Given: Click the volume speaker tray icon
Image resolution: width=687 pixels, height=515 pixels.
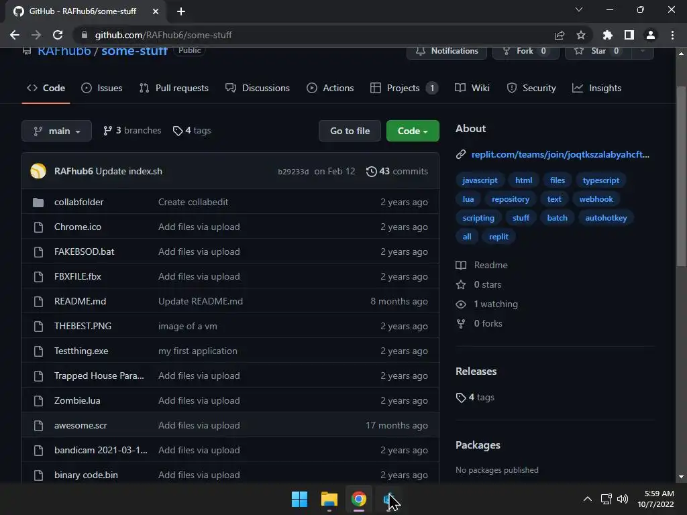Looking at the screenshot, I should 623,499.
